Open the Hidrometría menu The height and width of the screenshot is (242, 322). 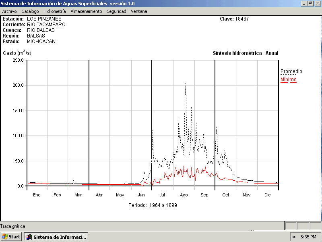(54, 11)
